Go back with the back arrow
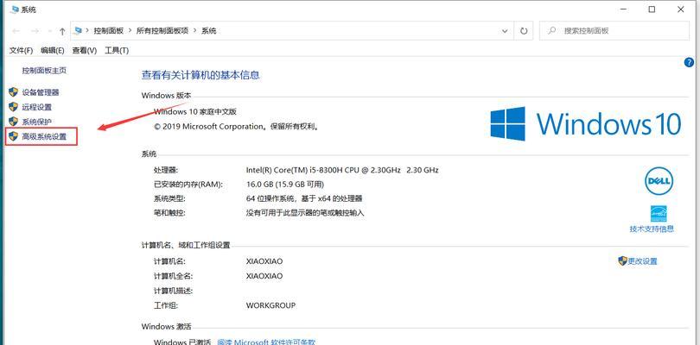This screenshot has width=700, height=345. 16,31
